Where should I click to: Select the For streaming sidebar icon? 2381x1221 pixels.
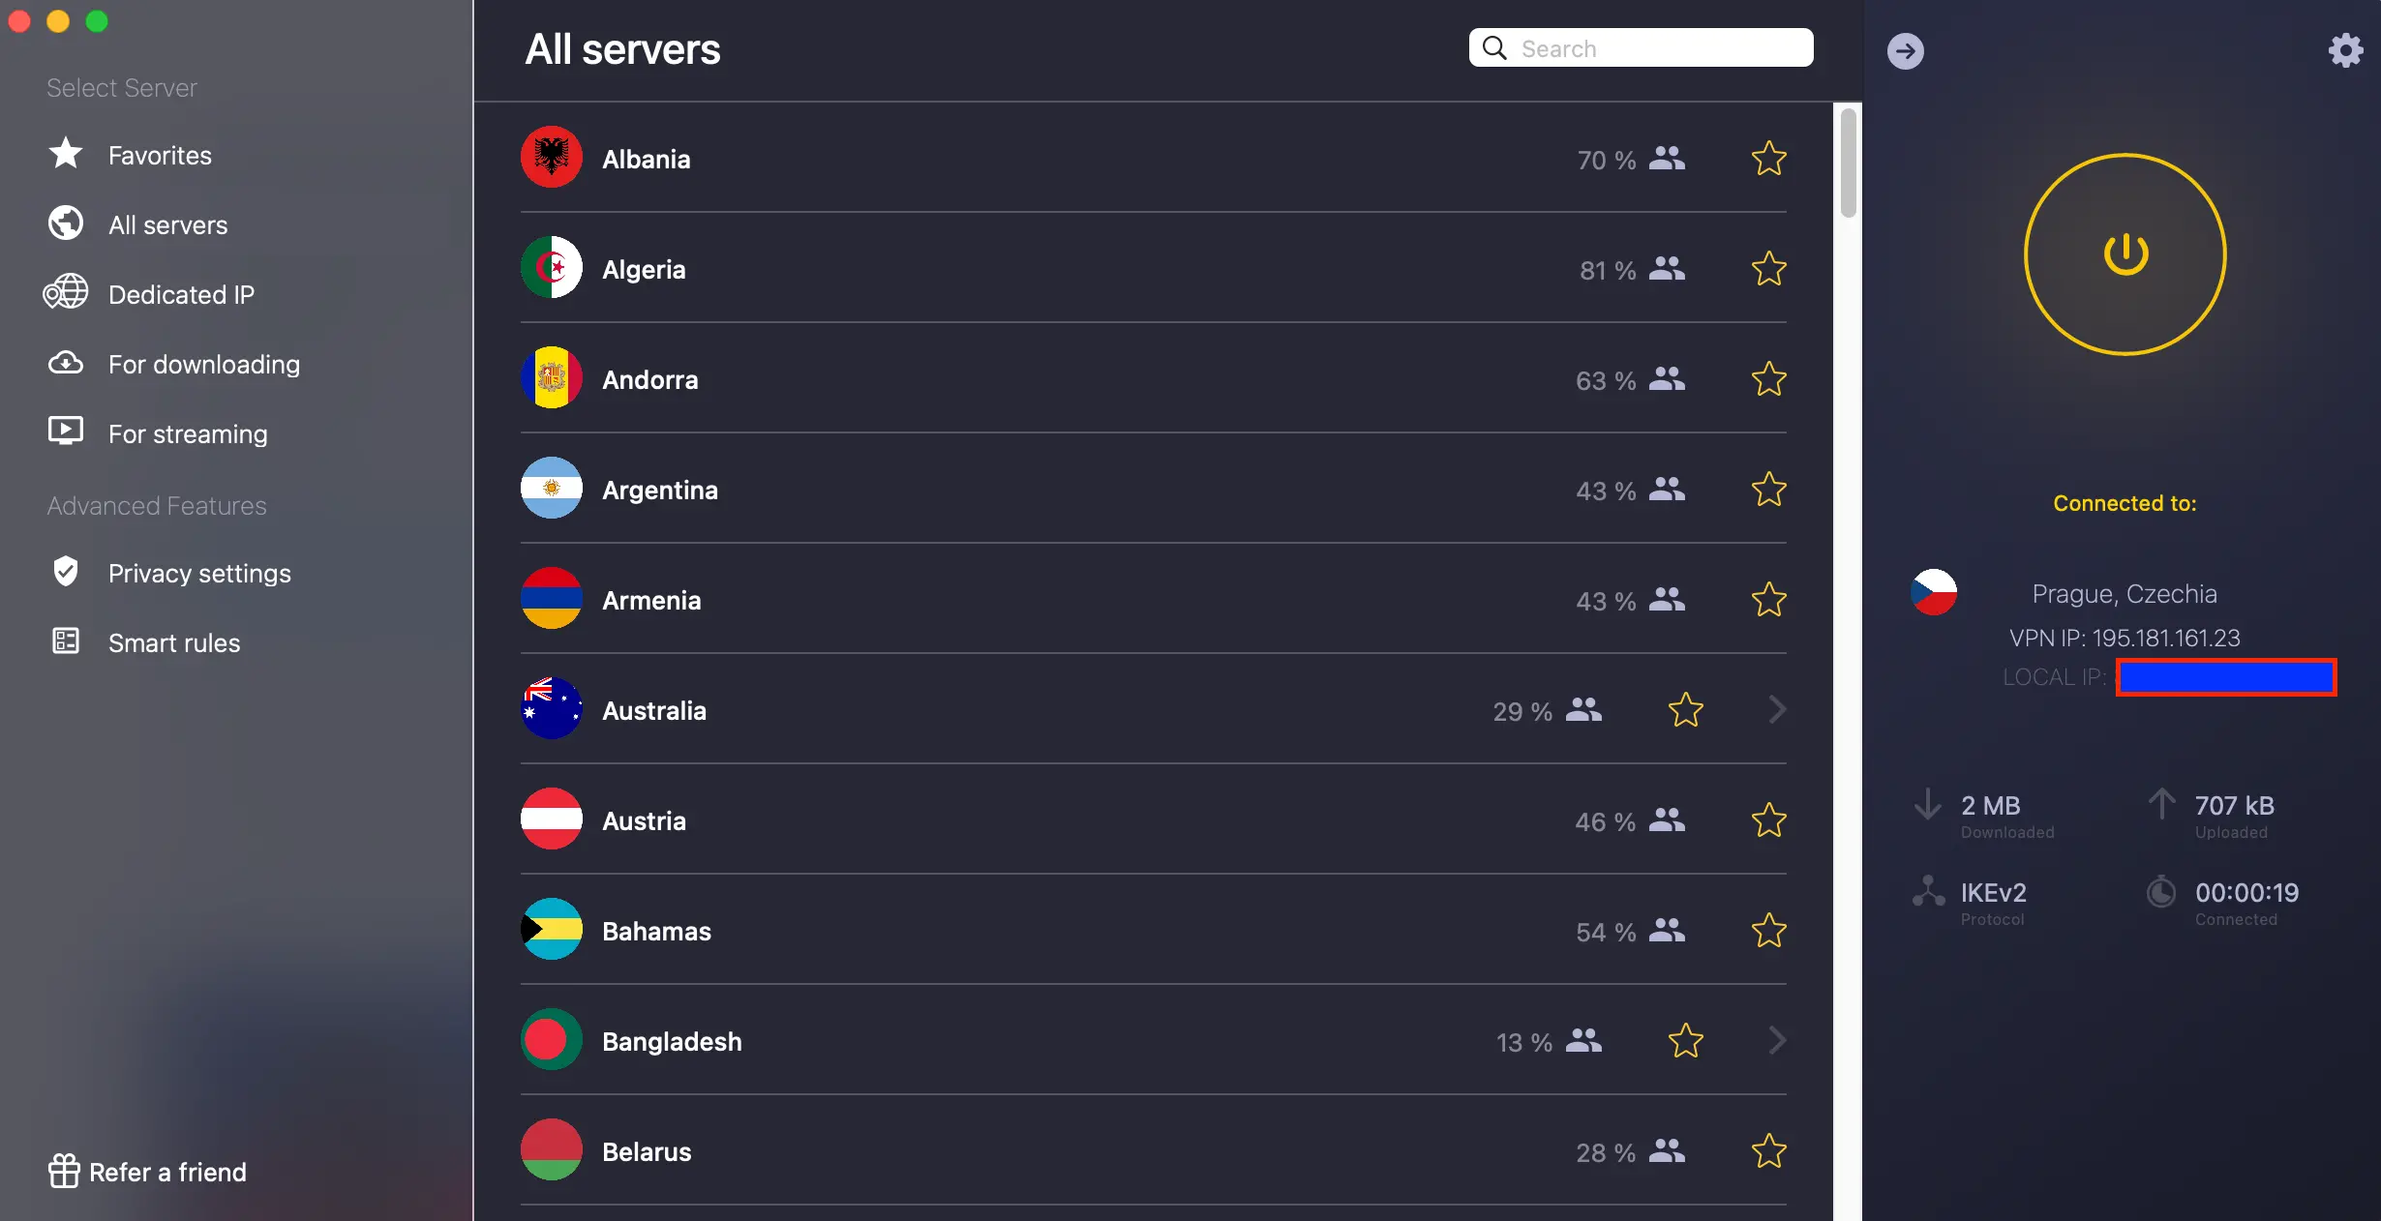(x=64, y=434)
